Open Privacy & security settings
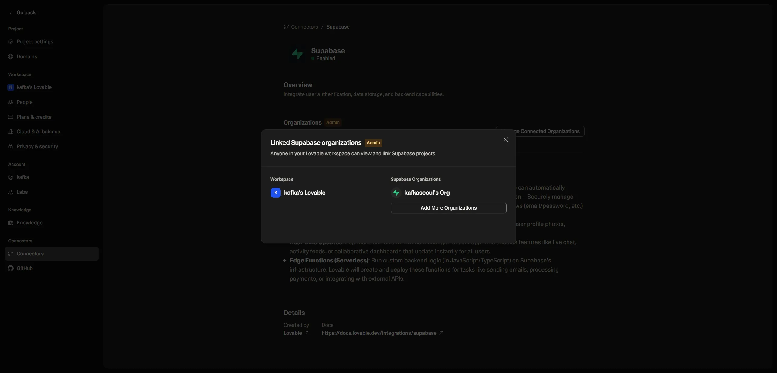 pos(37,146)
